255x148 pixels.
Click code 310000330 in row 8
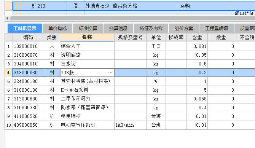[28, 108]
